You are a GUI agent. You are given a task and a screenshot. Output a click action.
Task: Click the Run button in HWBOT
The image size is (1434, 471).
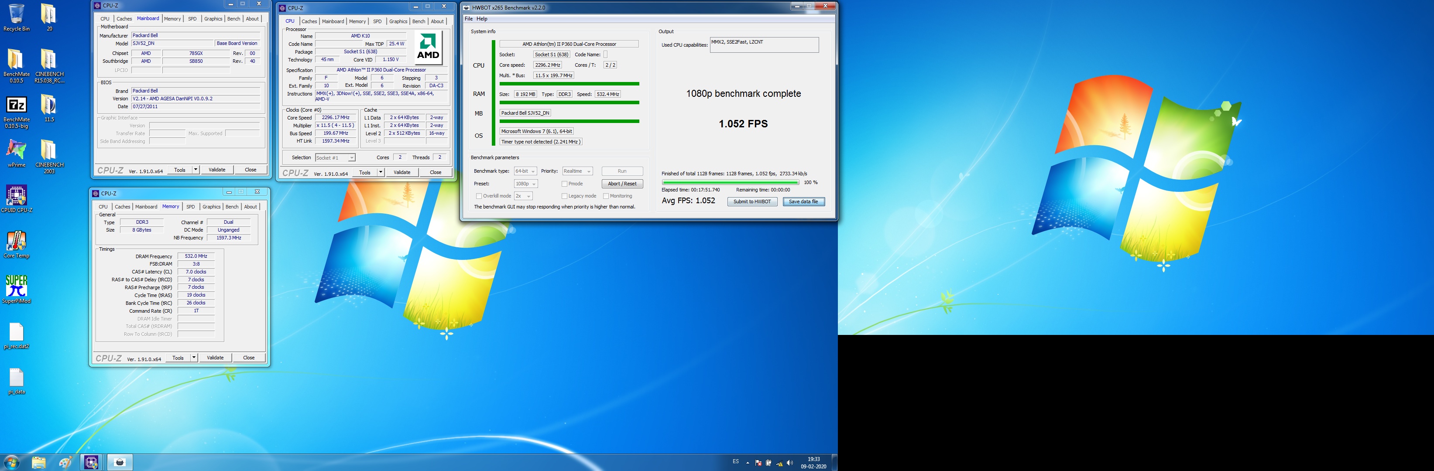click(x=622, y=171)
